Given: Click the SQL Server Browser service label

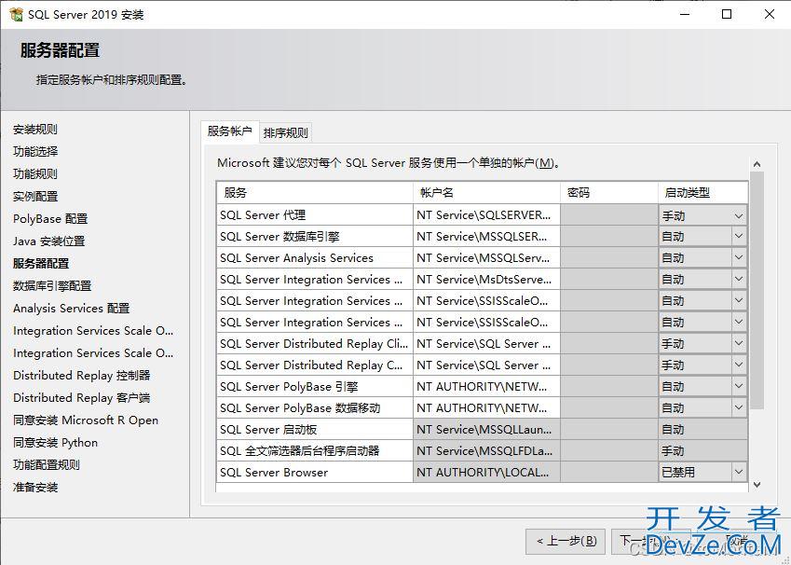Looking at the screenshot, I should (x=274, y=473).
